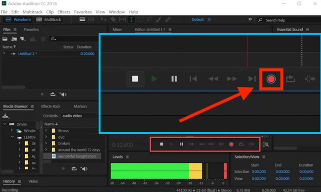Open the Media Browser shortcuts download icon
This screenshot has width=321, height=192.
tap(5, 116)
